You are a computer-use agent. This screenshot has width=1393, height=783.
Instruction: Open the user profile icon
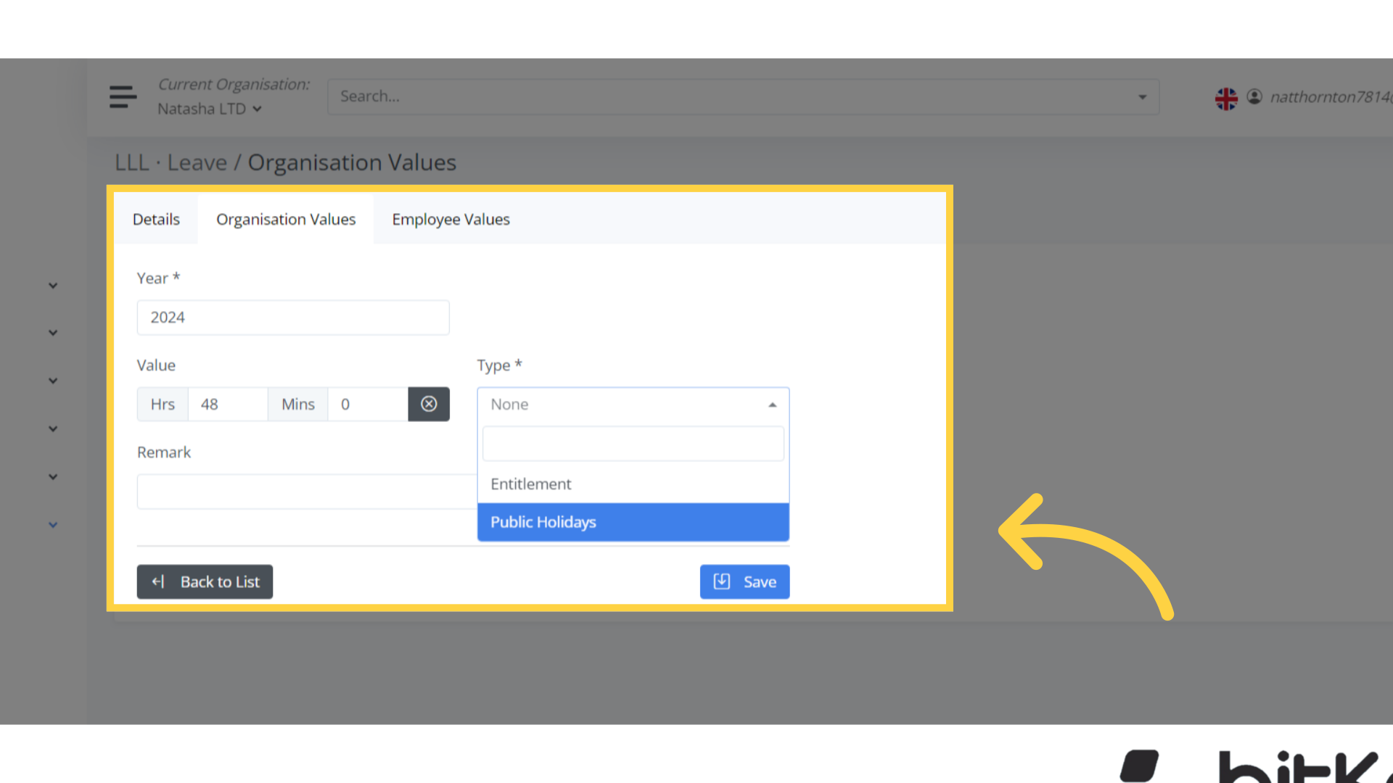pyautogui.click(x=1254, y=96)
